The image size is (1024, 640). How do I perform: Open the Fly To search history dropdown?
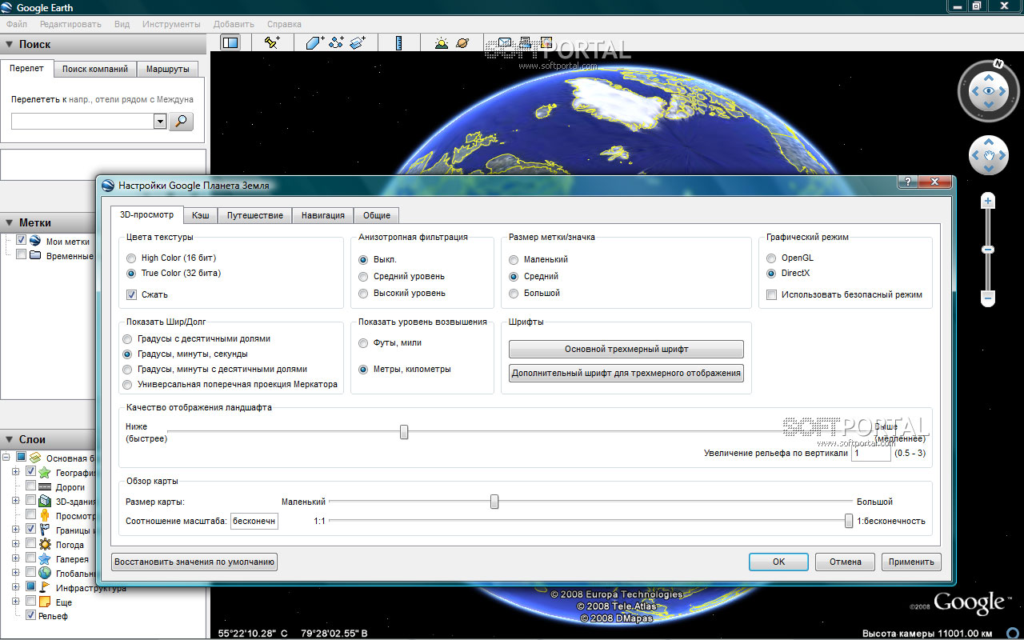(160, 121)
